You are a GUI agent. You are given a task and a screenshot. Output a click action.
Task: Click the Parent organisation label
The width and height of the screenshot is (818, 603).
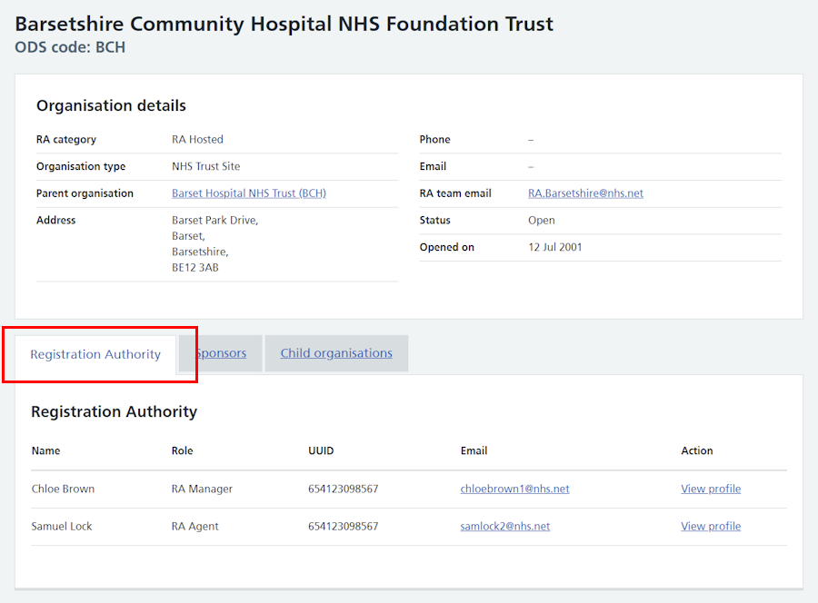pyautogui.click(x=85, y=193)
